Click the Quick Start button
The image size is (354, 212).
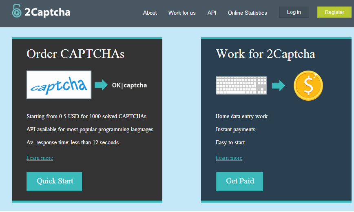tap(54, 181)
